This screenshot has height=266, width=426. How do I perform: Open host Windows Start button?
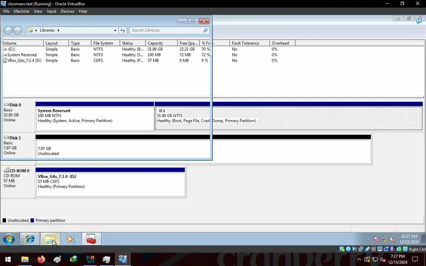(8, 259)
